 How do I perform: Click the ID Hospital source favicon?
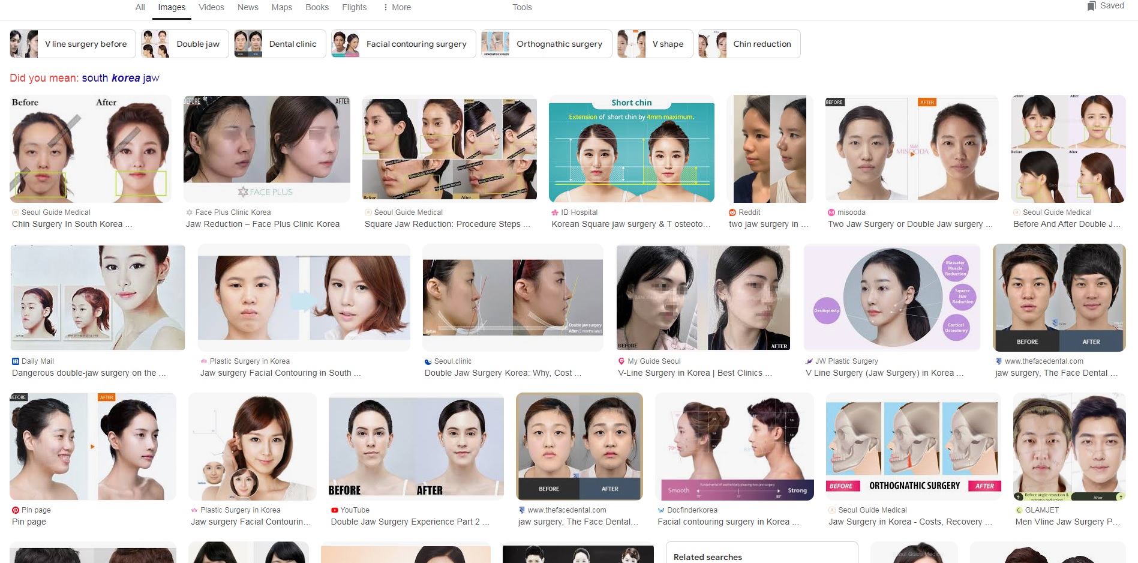pyautogui.click(x=555, y=212)
